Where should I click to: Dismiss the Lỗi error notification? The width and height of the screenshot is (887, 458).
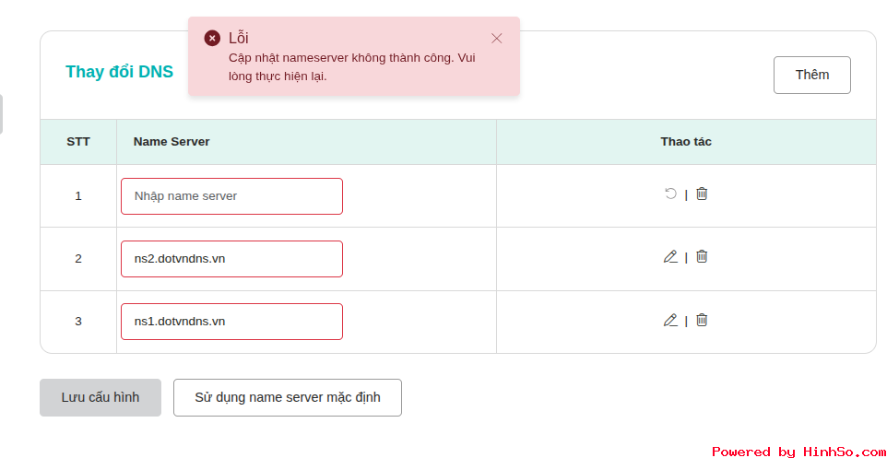[x=497, y=38]
